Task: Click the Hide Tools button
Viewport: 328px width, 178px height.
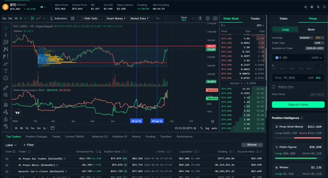Action: tap(90, 18)
